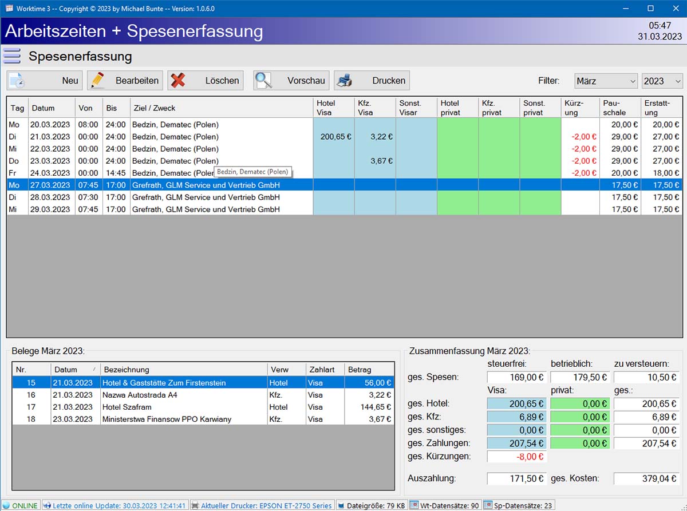Image resolution: width=687 pixels, height=511 pixels.
Task: Click the Bezeichnung column header
Action: click(183, 370)
